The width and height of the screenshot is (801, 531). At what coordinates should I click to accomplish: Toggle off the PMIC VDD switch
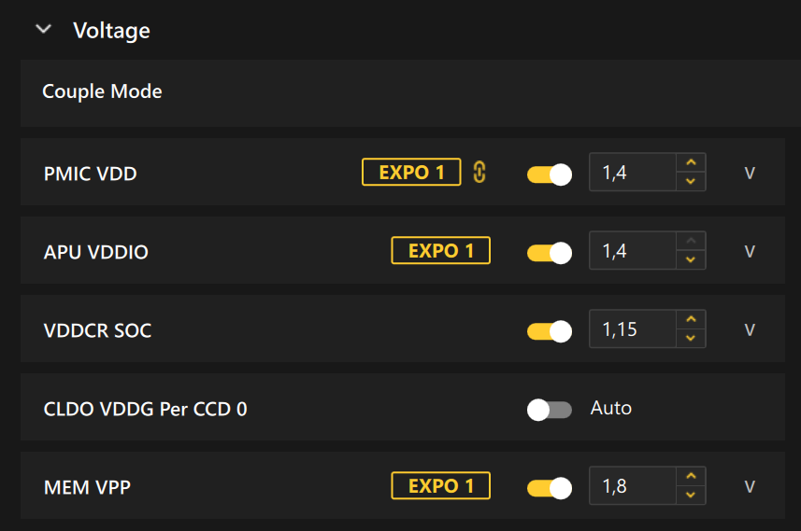click(550, 175)
